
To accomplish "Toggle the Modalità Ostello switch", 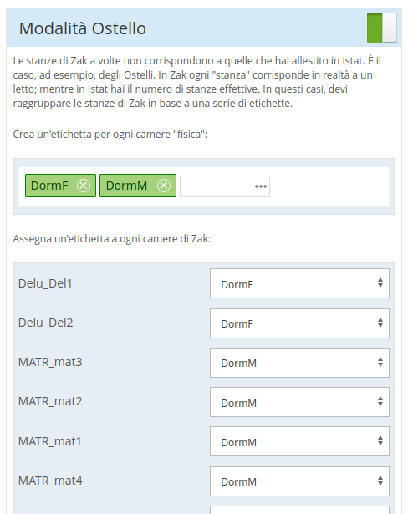I will coord(382,28).
